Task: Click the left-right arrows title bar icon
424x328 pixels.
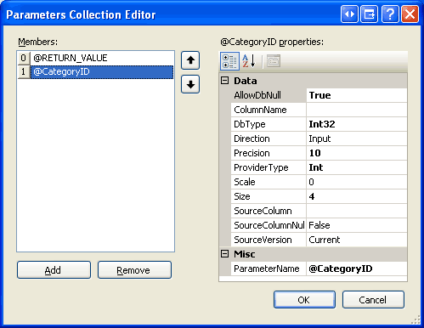Action: [x=349, y=14]
